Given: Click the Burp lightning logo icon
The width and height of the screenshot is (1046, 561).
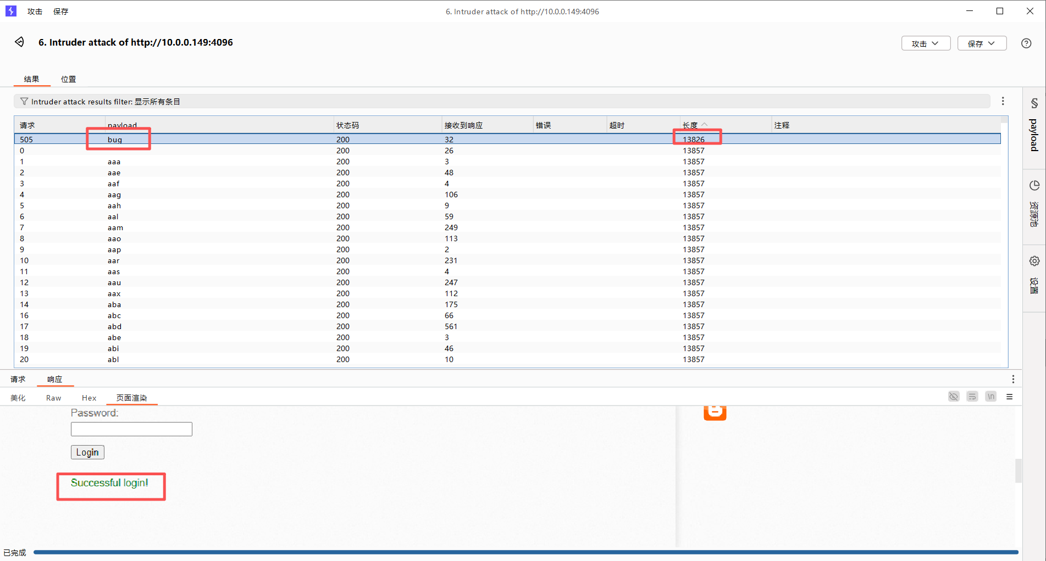Looking at the screenshot, I should click(x=10, y=11).
